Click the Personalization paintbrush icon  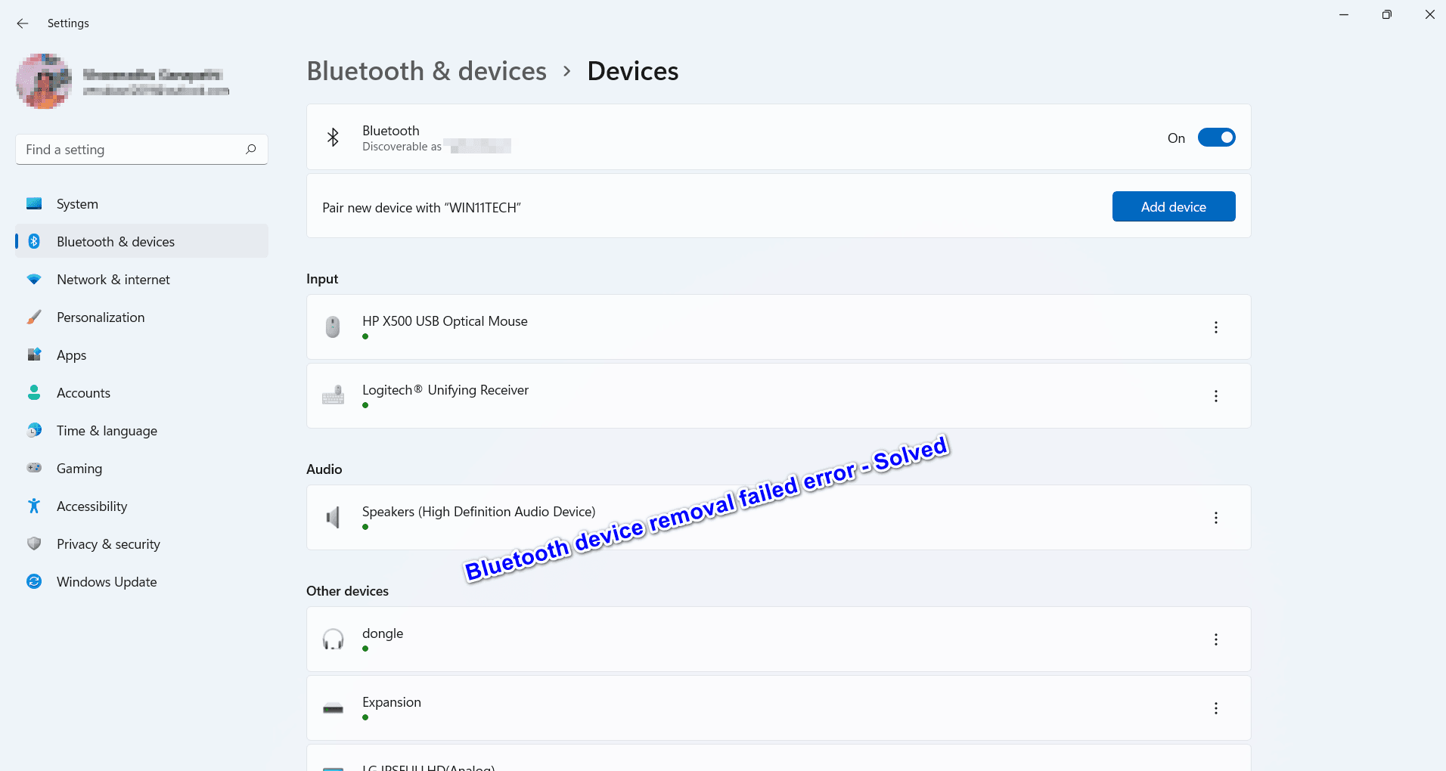[x=34, y=317]
